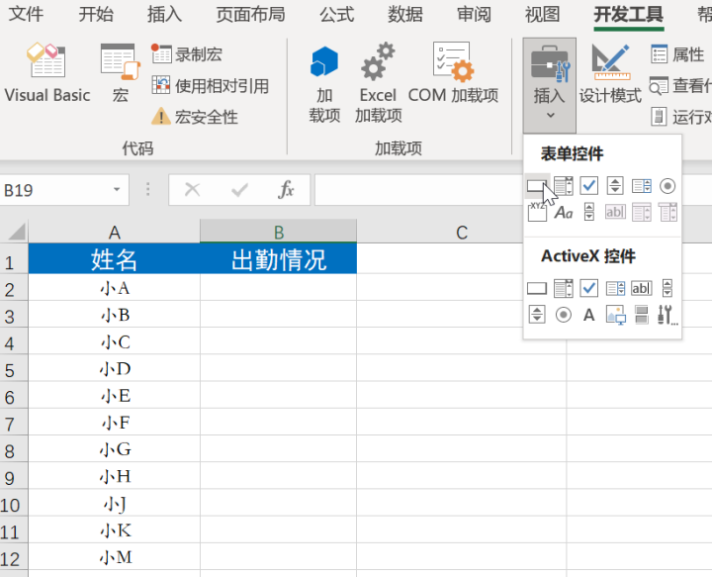Image resolution: width=712 pixels, height=577 pixels.
Task: Open 宏安全性 macro security settings
Action: (195, 117)
